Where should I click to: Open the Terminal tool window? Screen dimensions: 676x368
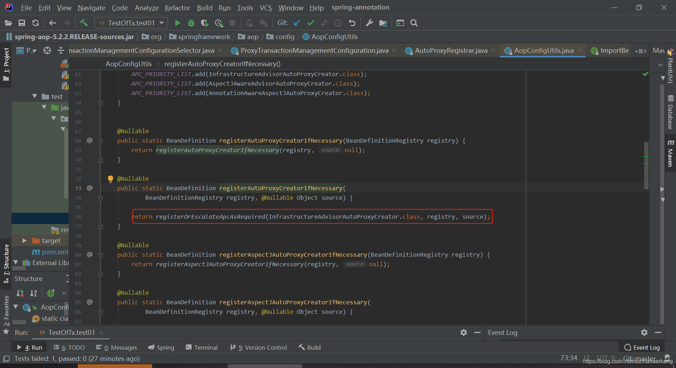(x=202, y=348)
